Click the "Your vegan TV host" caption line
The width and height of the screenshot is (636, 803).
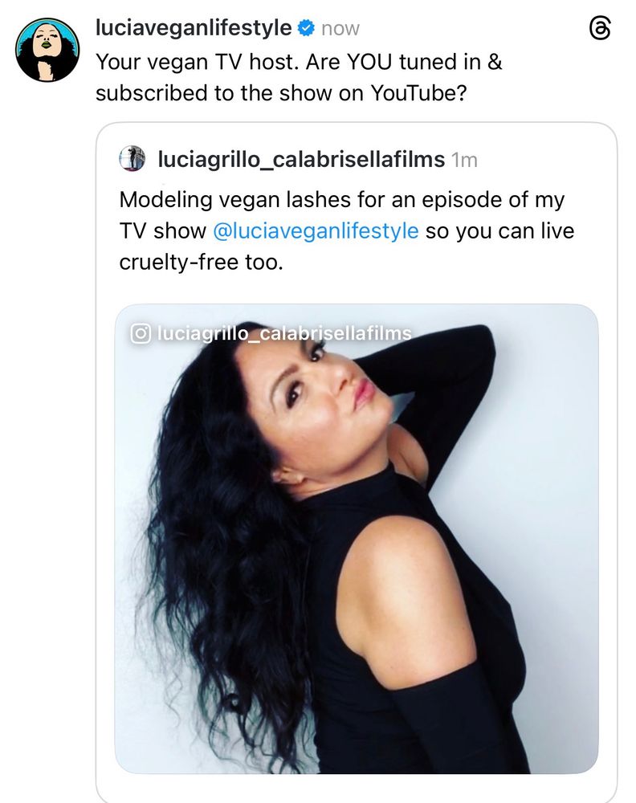299,61
